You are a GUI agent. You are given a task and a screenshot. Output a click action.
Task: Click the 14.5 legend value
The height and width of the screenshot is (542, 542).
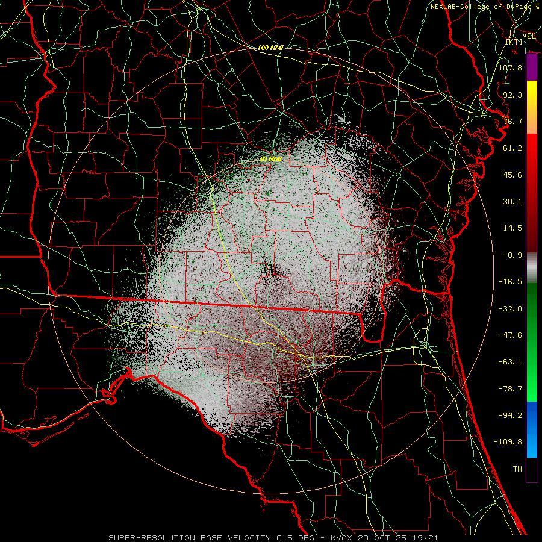point(512,228)
